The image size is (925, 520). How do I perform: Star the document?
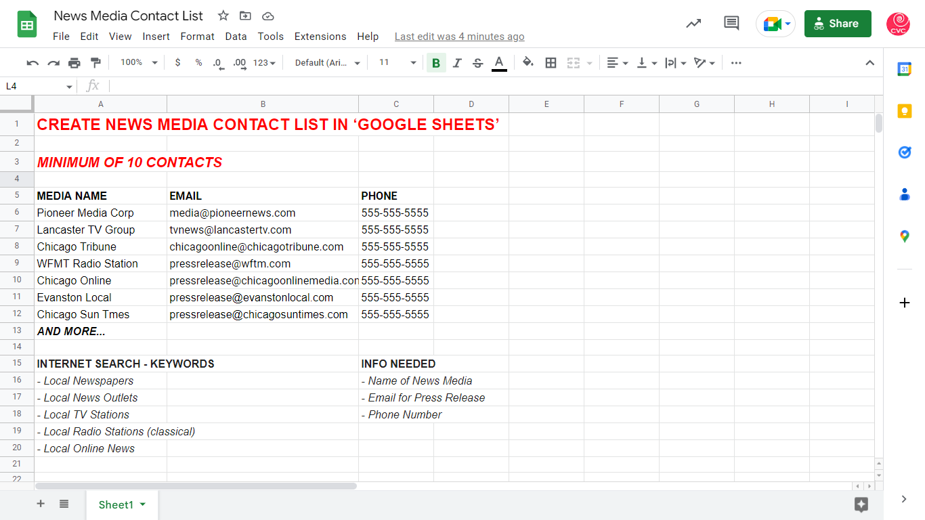[223, 16]
